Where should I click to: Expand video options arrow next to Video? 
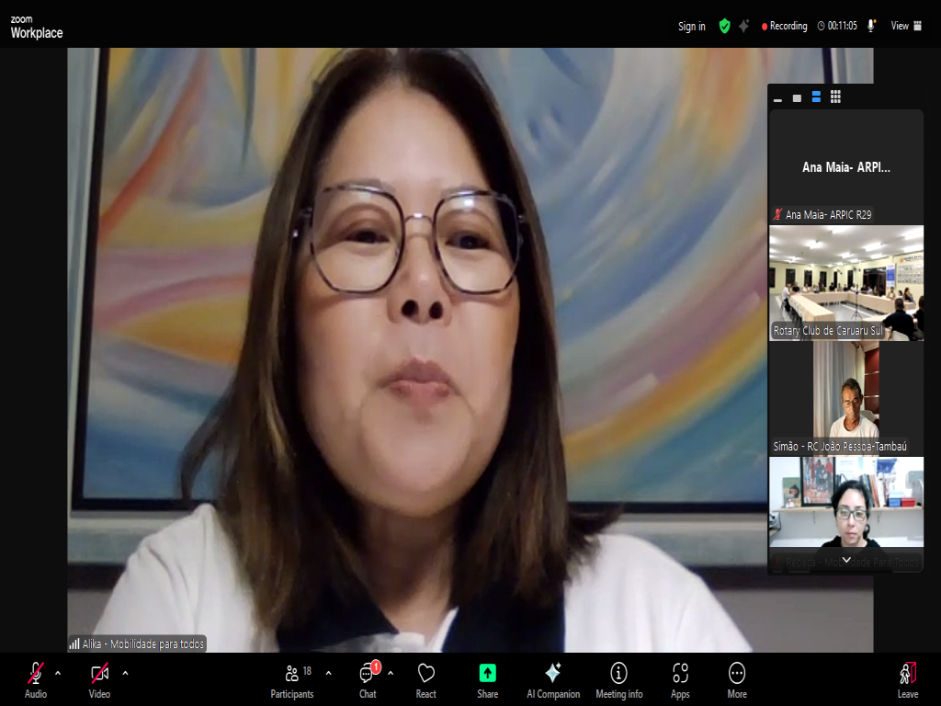coord(125,673)
